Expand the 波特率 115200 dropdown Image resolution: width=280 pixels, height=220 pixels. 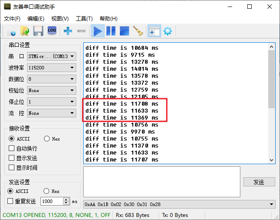pyautogui.click(x=52, y=68)
